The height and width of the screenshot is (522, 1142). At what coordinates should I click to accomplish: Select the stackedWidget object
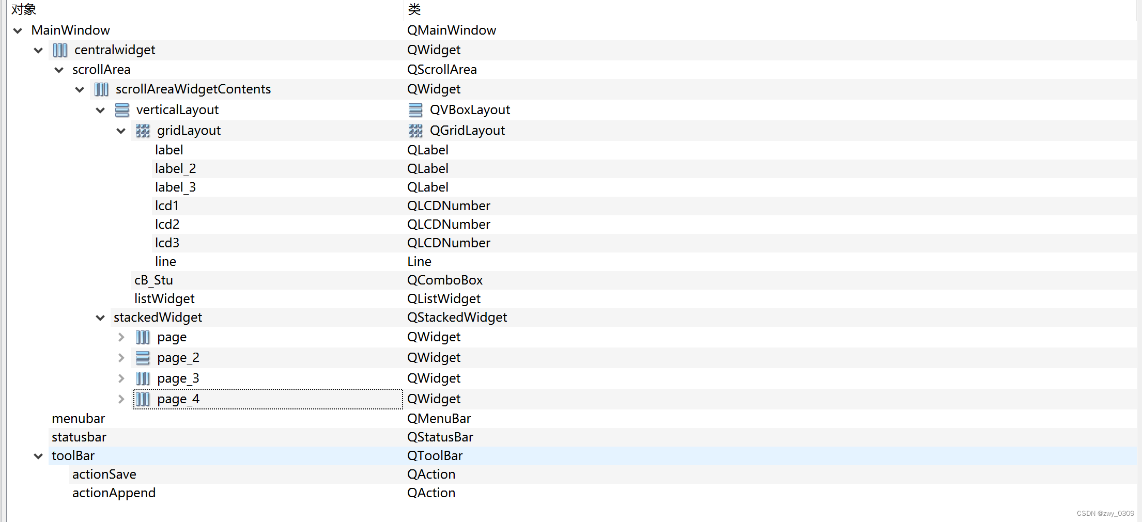[x=158, y=318]
